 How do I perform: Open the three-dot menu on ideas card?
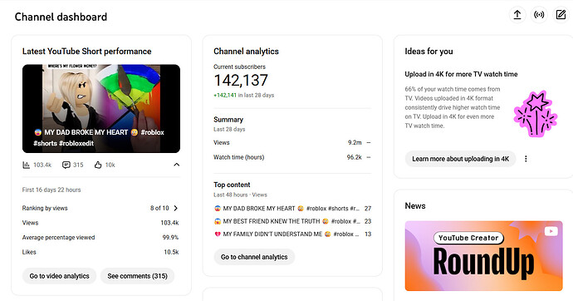(526, 159)
